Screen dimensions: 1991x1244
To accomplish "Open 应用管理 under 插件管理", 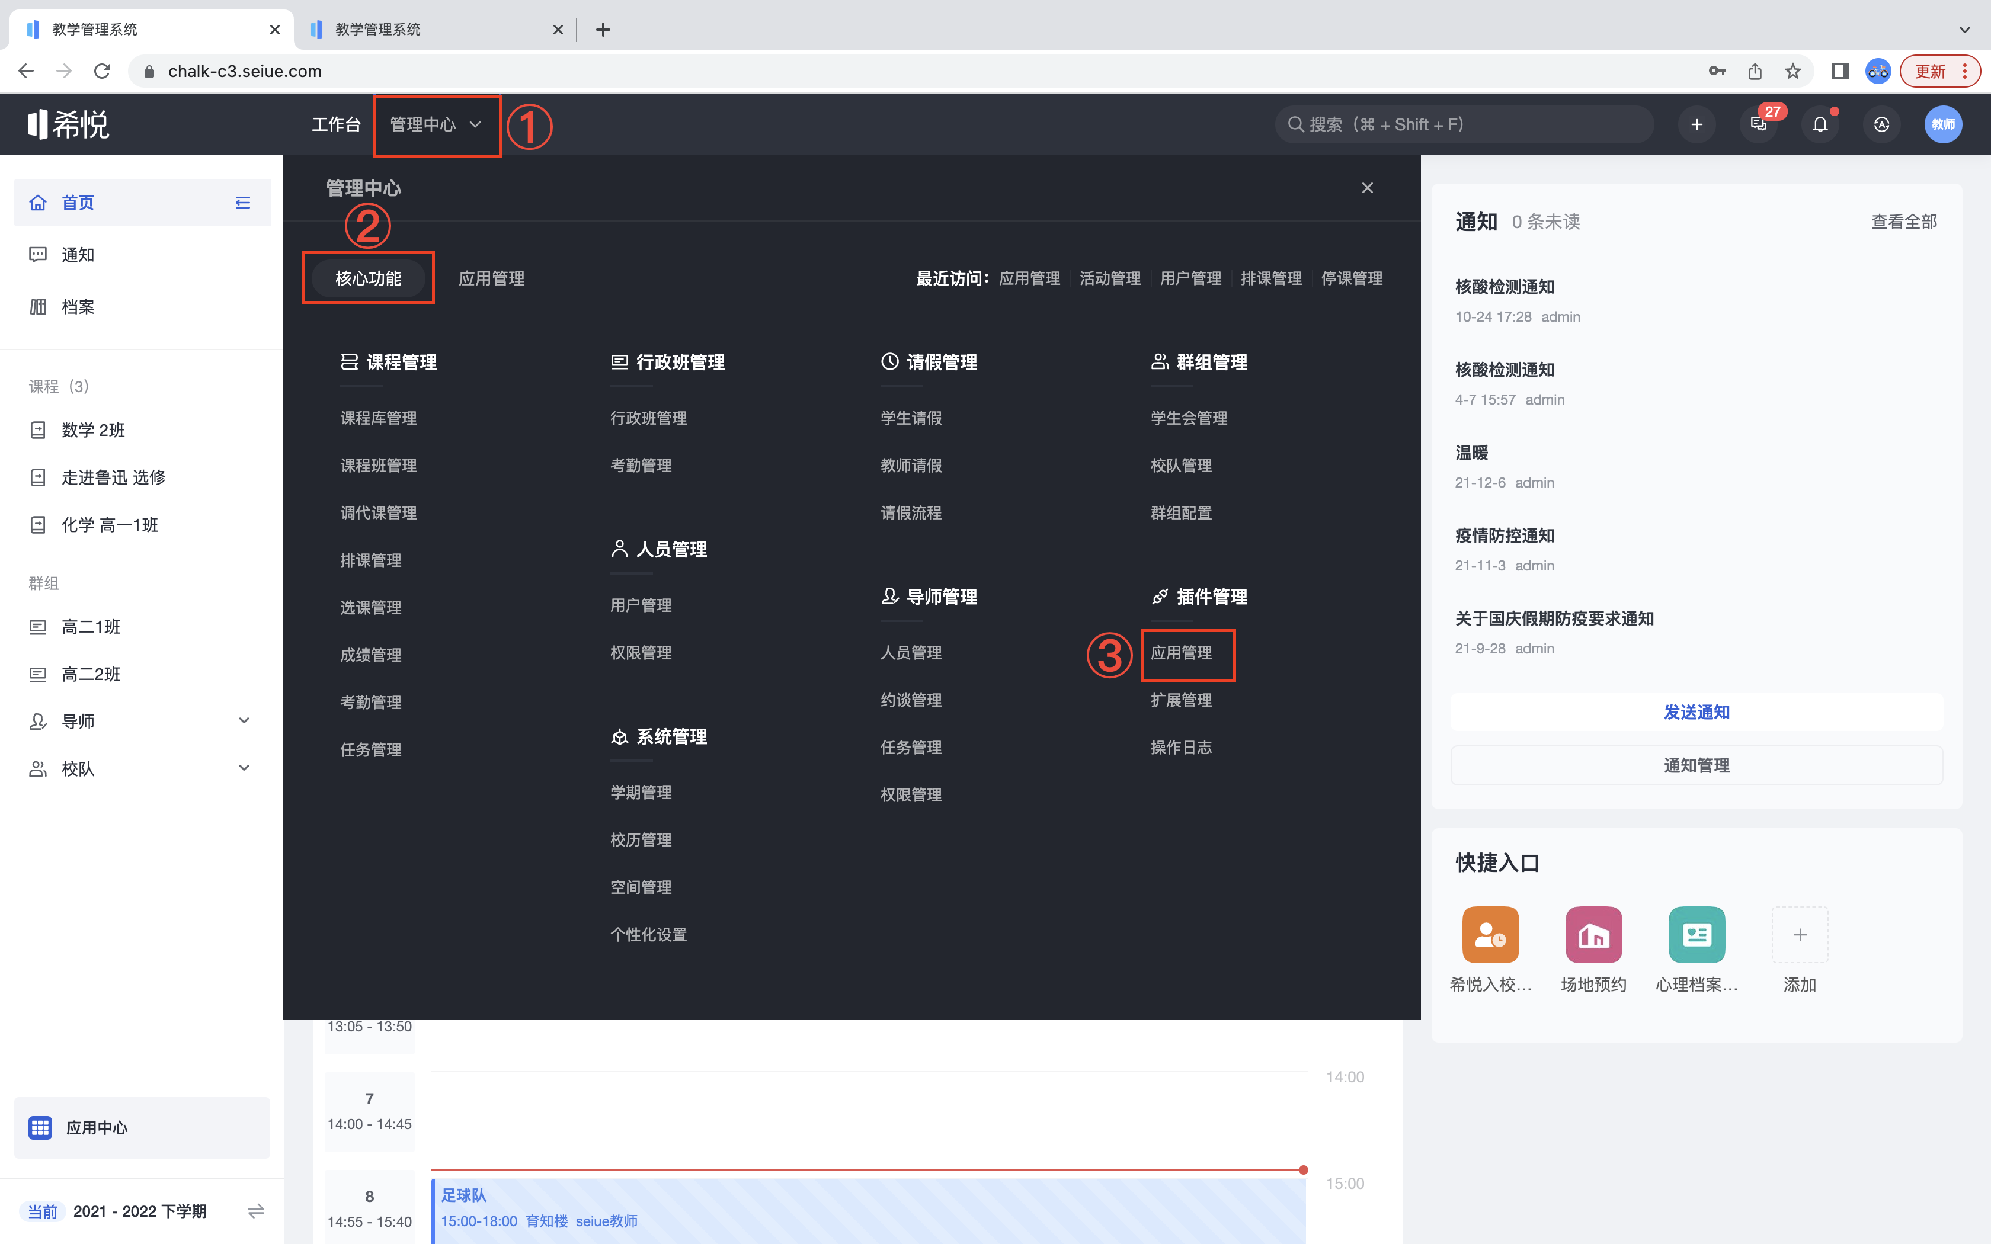I will [x=1182, y=652].
